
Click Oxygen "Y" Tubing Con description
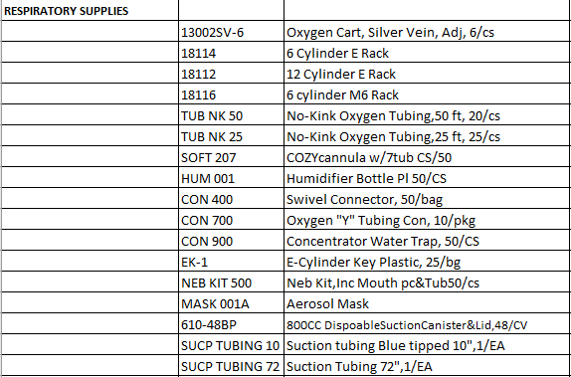[x=428, y=219]
